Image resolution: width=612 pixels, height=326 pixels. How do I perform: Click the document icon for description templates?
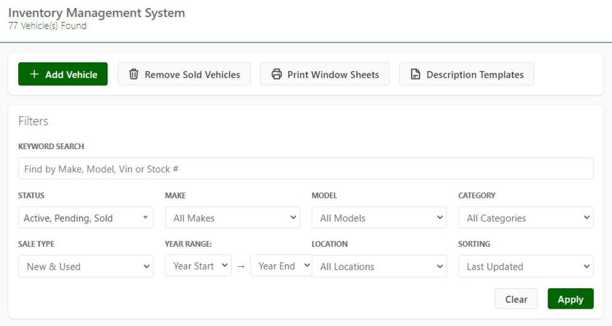pyautogui.click(x=415, y=74)
